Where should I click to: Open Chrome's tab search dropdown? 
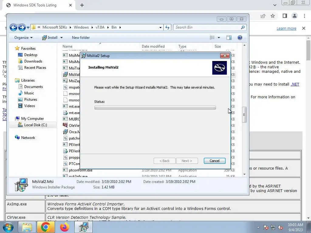[x=275, y=5]
